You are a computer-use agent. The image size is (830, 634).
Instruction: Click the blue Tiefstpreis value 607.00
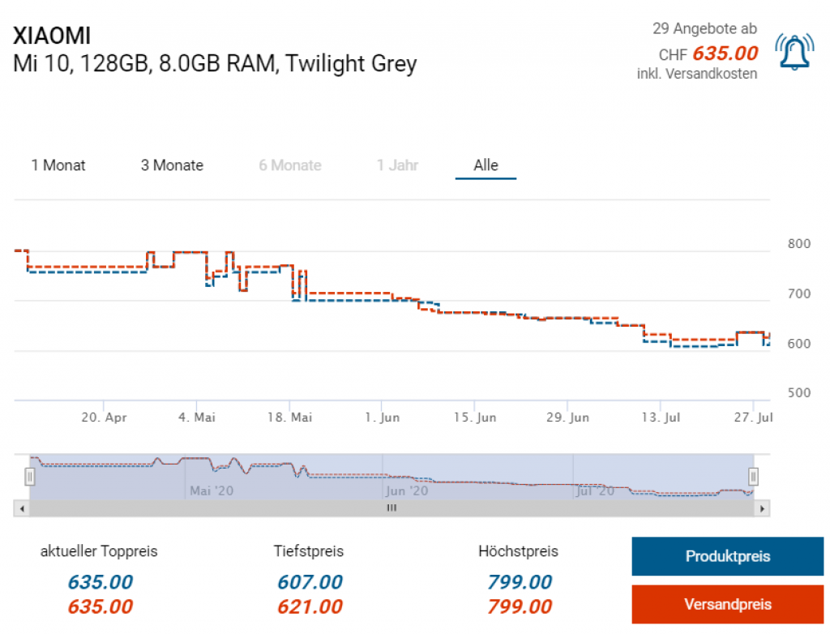310,582
